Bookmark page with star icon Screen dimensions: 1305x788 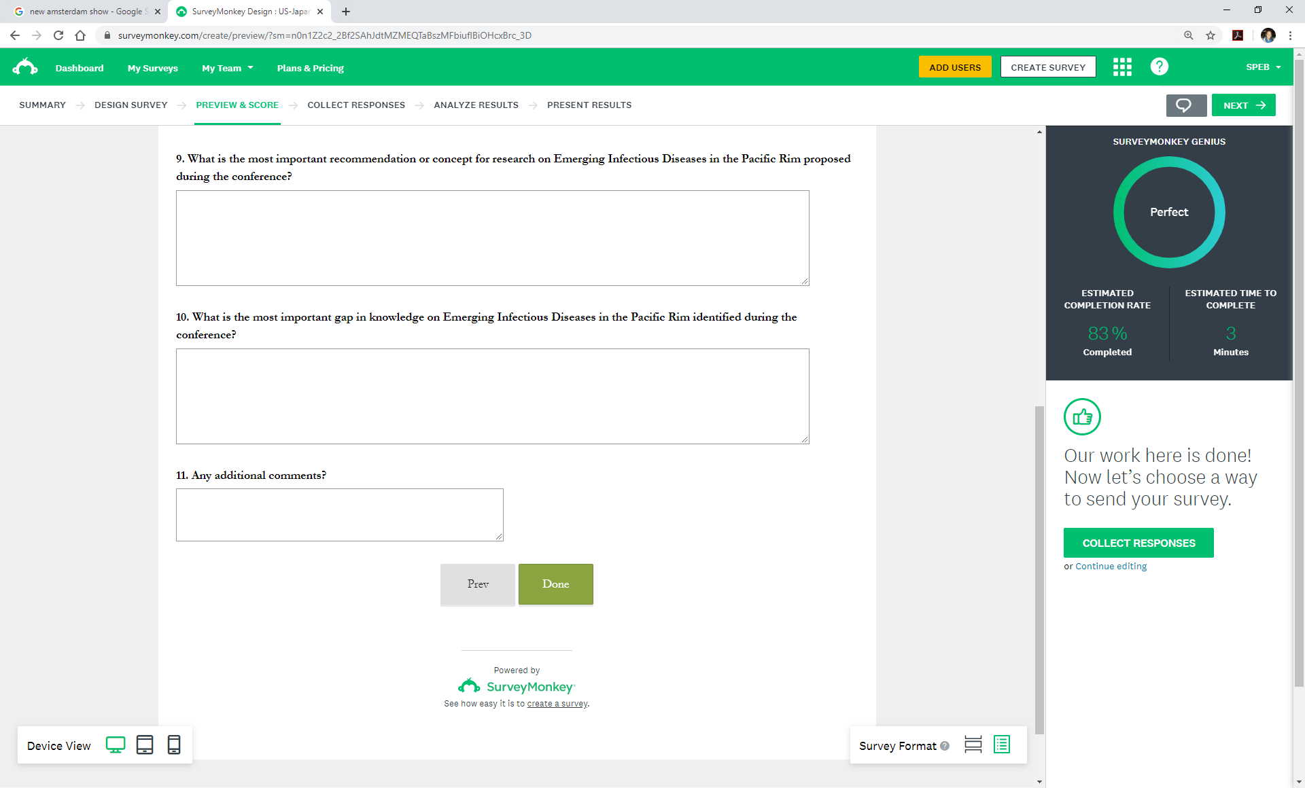[x=1211, y=35]
